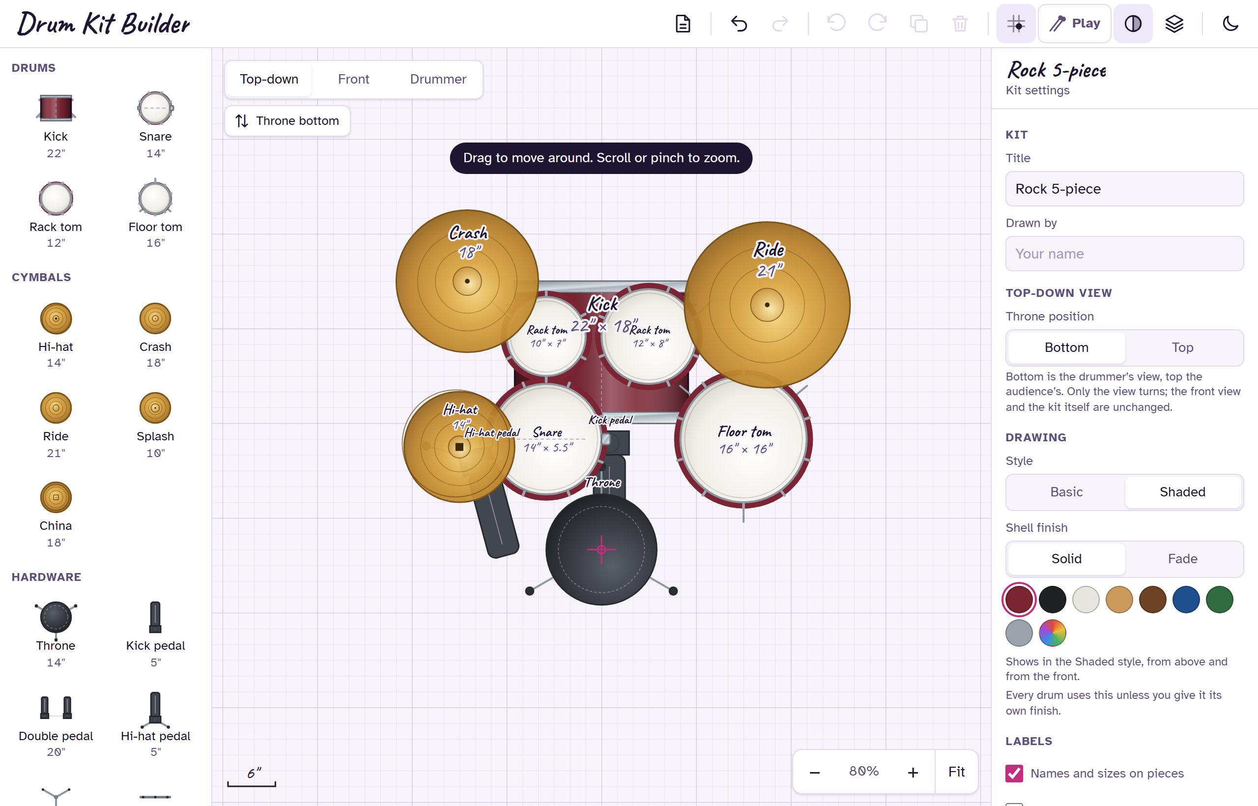Viewport: 1258px width, 806px height.
Task: Add the Kick pedal 5" hardware item
Action: pyautogui.click(x=155, y=634)
